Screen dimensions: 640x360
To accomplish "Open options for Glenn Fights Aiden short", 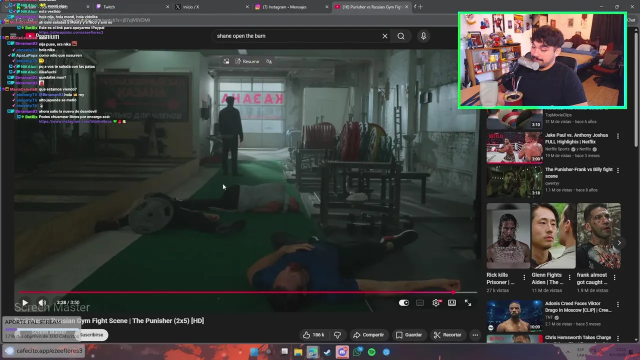I will click(569, 277).
